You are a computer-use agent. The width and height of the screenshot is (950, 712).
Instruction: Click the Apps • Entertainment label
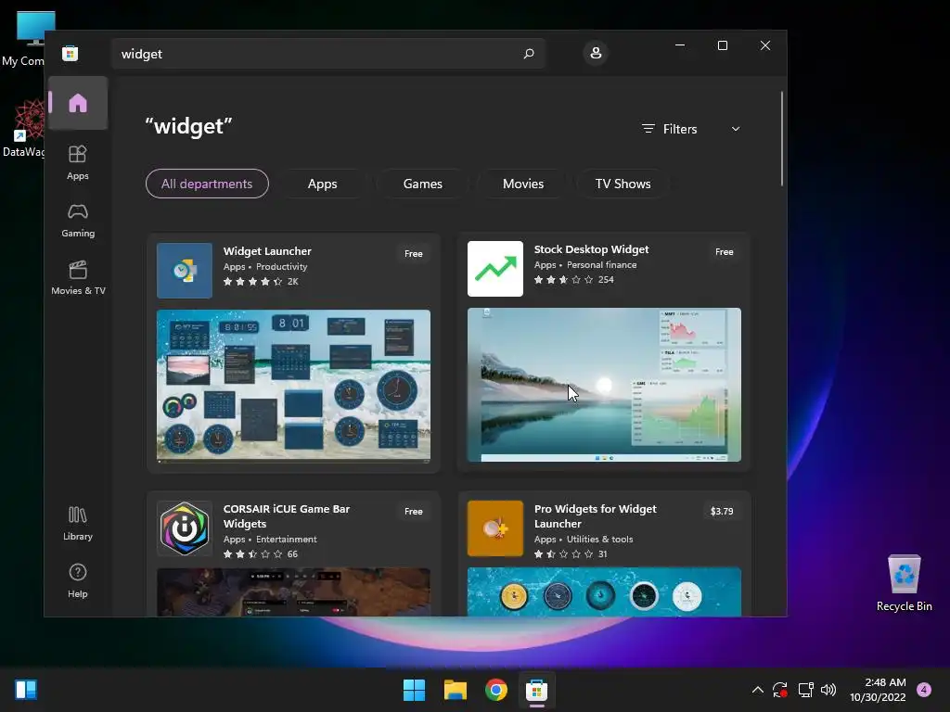(270, 539)
